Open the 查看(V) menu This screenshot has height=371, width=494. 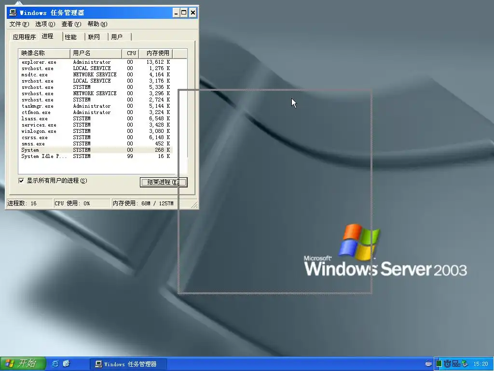[x=71, y=24]
